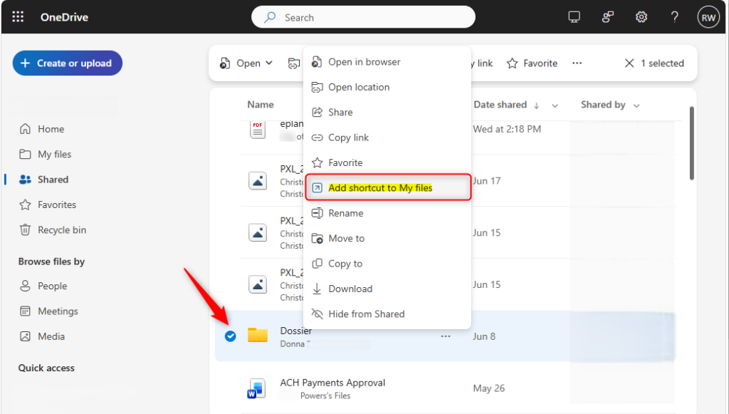
Task: Open the contacts and groups icon in header
Action: [x=608, y=17]
